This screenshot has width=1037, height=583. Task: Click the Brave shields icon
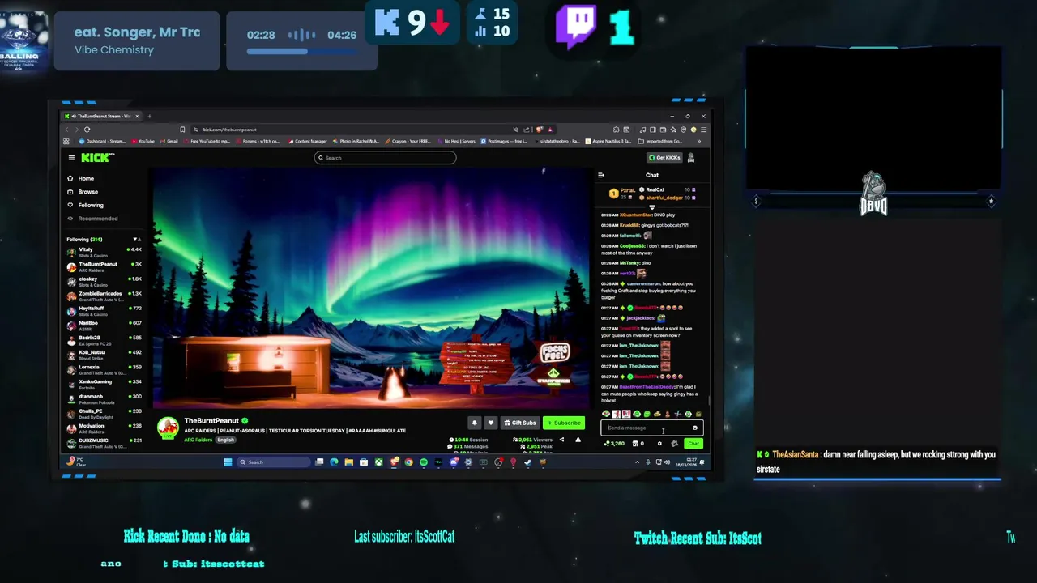(x=540, y=130)
